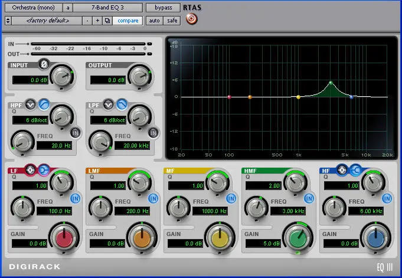
Task: Select HF peak filter type icon
Action: [342, 170]
